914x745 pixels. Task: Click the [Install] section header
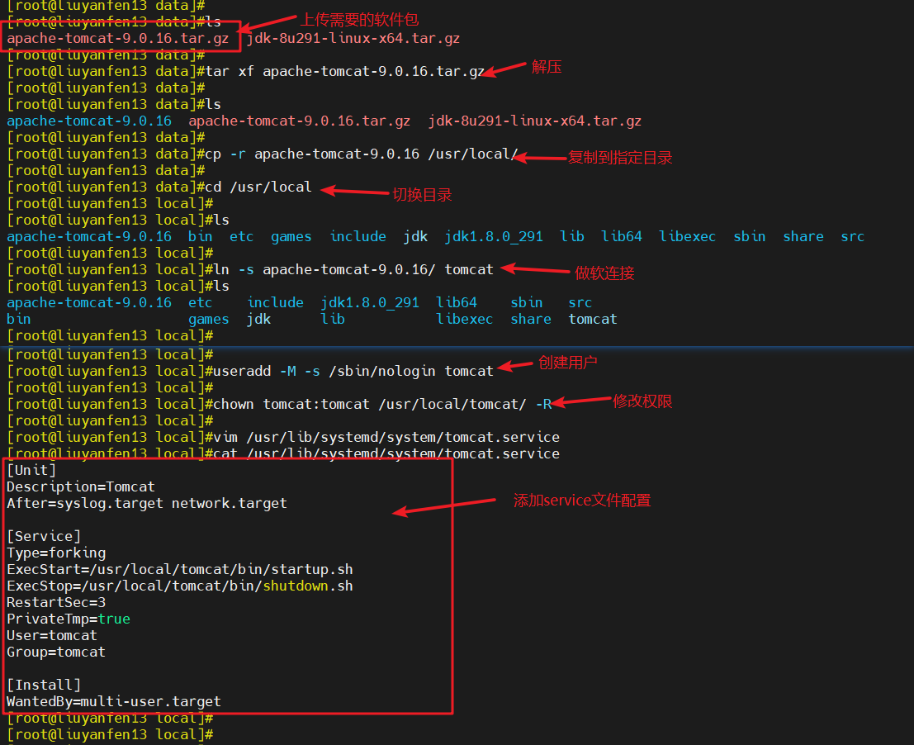tap(44, 685)
